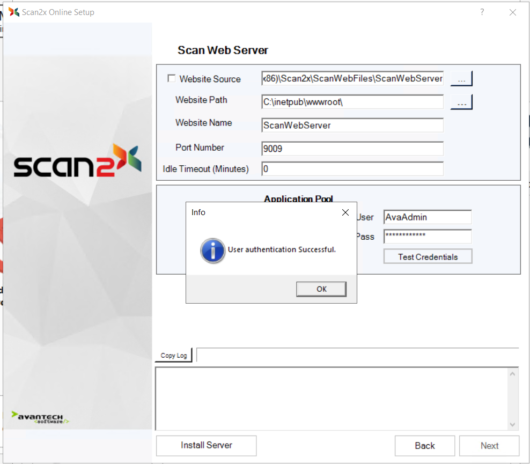Click the Website Path input field

352,102
